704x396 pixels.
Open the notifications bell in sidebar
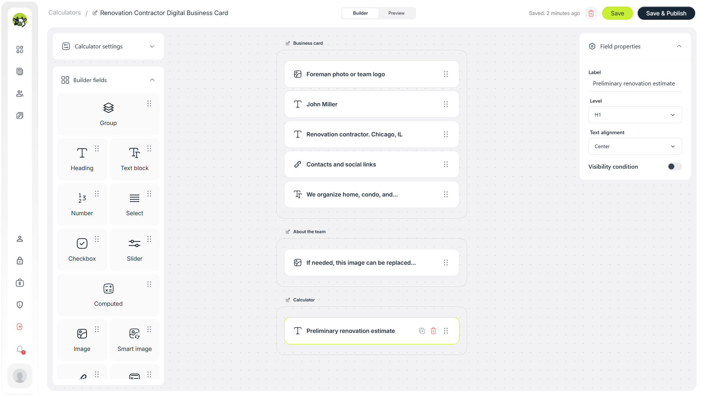tap(20, 349)
